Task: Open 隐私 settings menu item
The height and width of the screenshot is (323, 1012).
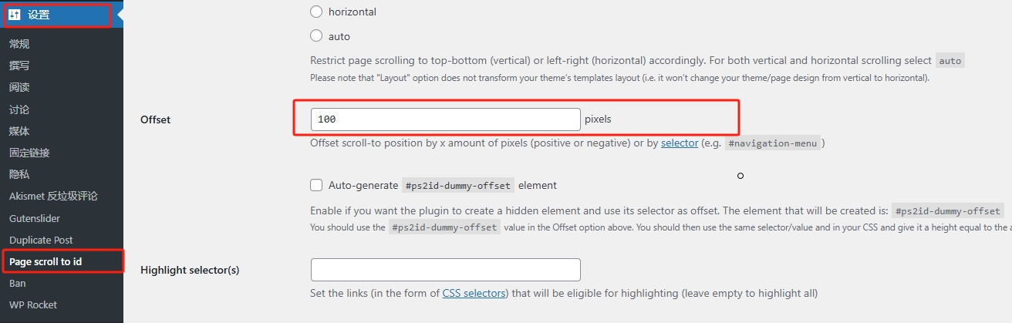Action: click(x=19, y=174)
